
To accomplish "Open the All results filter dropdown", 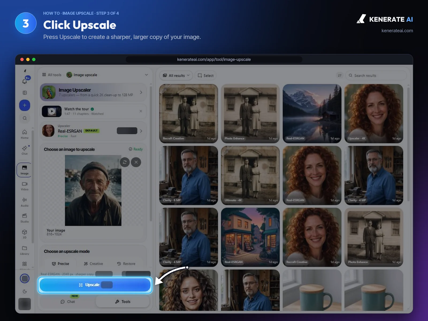I will tap(176, 75).
